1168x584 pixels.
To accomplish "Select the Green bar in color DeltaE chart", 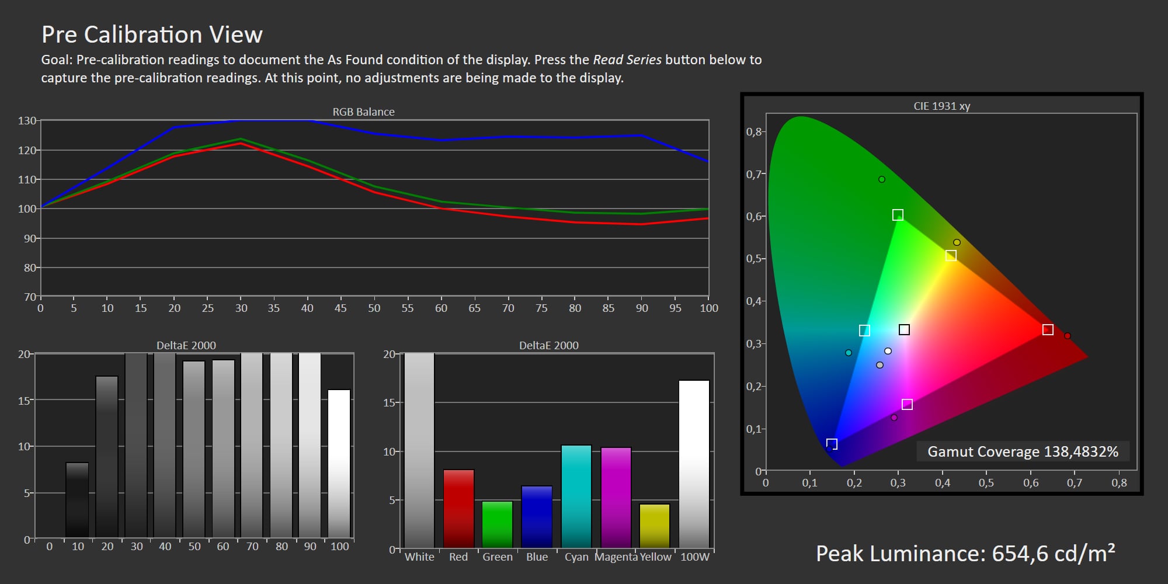I will coord(497,524).
